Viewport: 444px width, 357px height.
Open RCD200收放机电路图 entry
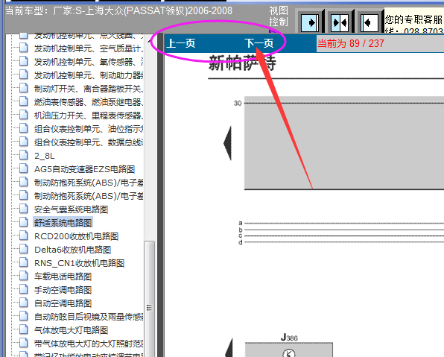coord(76,236)
